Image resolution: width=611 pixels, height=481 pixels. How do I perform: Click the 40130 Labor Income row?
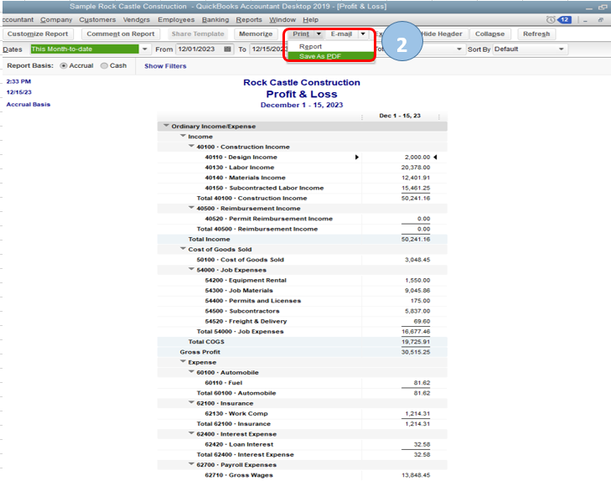[303, 168]
